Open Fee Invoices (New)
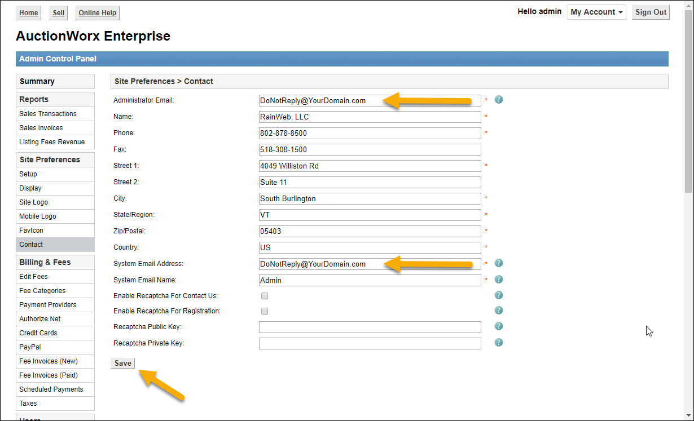This screenshot has height=421, width=694. [x=55, y=361]
